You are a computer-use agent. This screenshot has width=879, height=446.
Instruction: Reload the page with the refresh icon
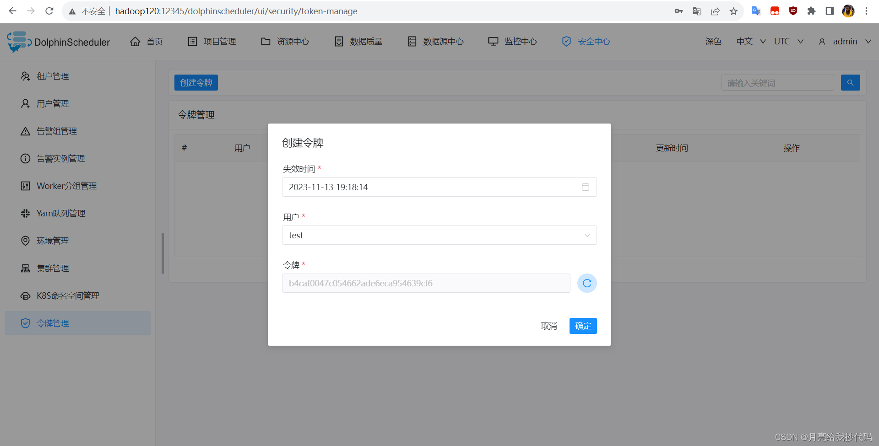[x=49, y=11]
